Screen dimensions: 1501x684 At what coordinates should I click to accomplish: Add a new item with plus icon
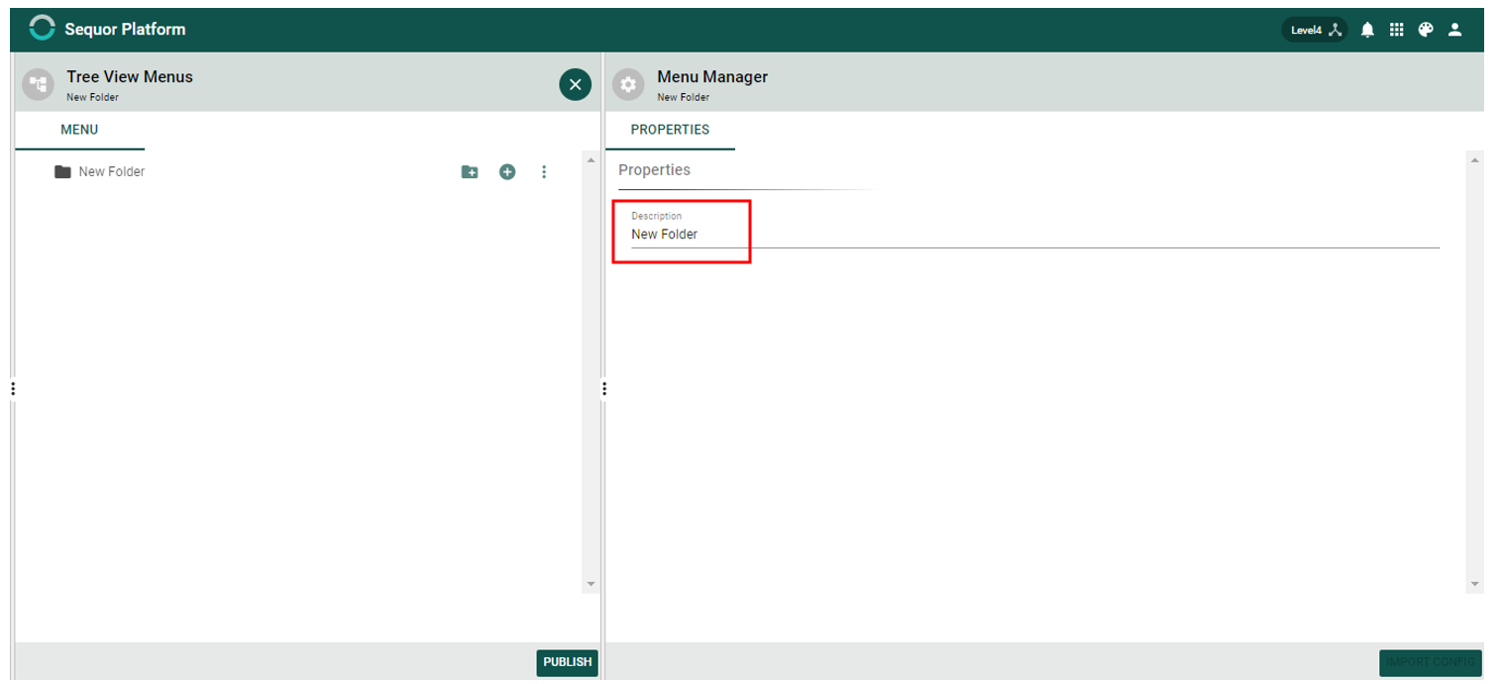[x=507, y=172]
